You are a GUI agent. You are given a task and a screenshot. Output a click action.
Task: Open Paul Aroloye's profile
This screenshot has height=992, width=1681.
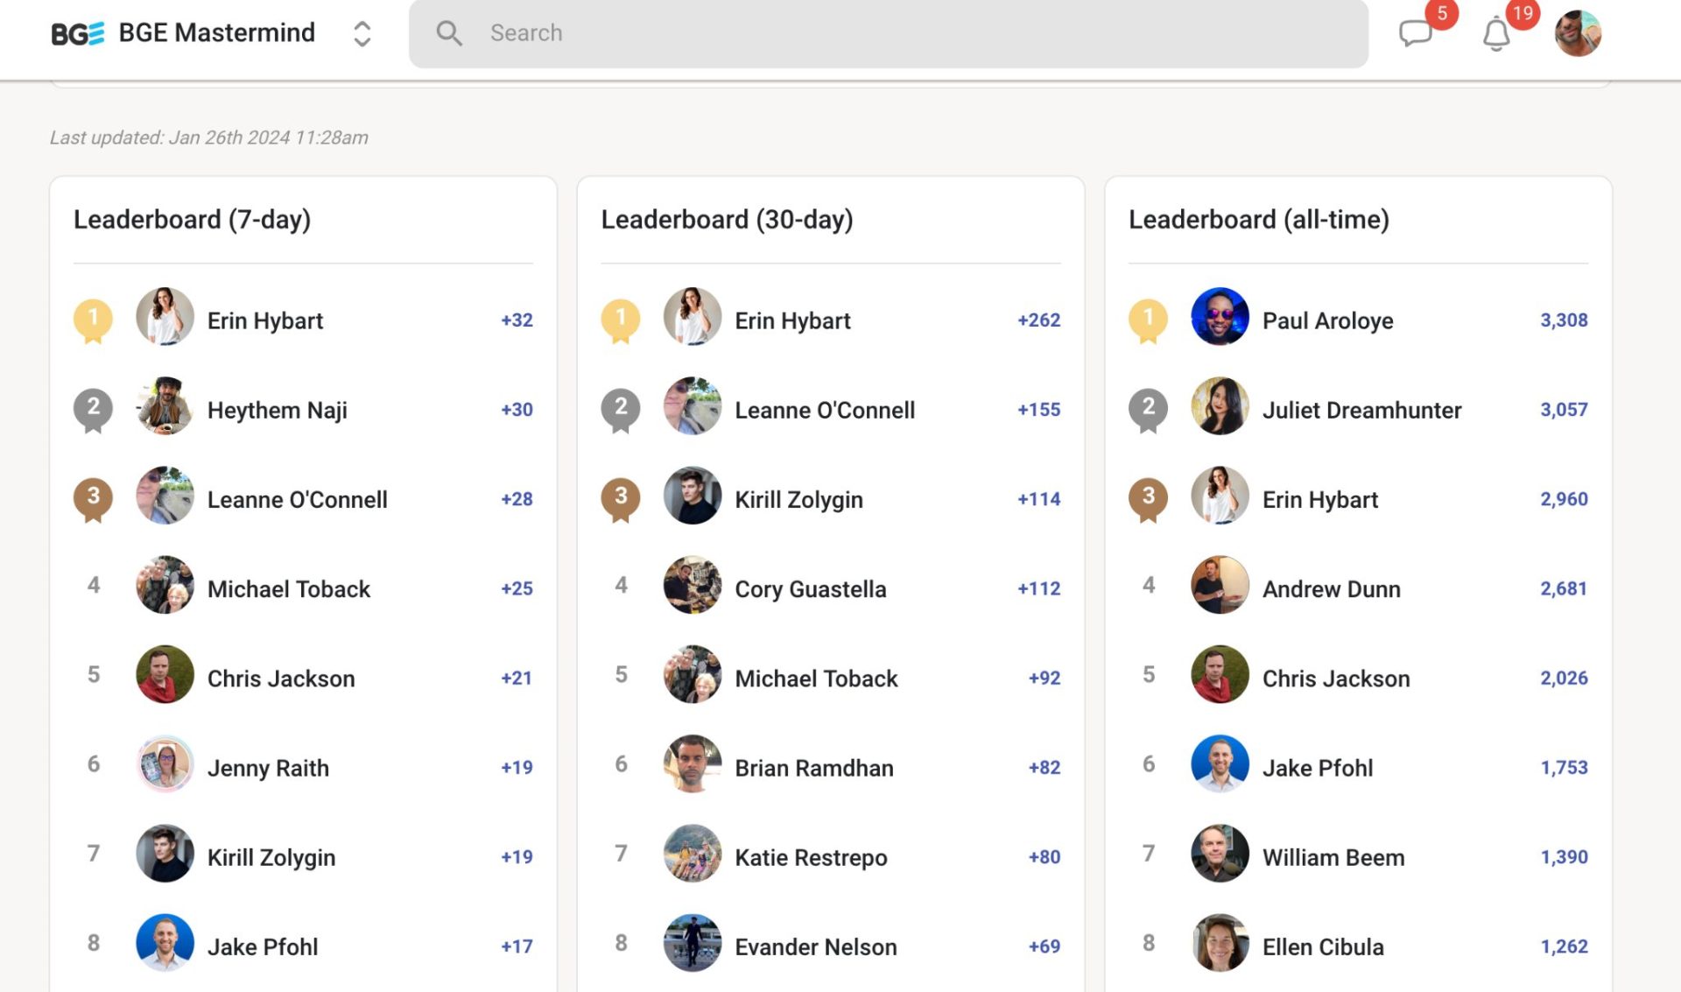1327,320
